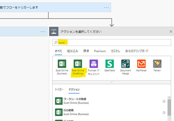Pick the Document Merge connector

coord(125,67)
